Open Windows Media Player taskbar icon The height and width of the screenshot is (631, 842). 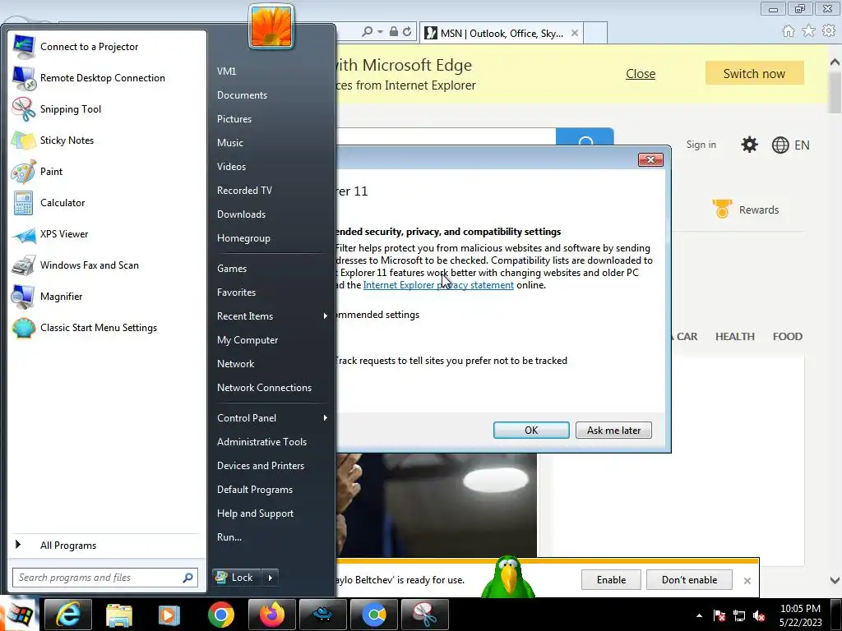(169, 615)
